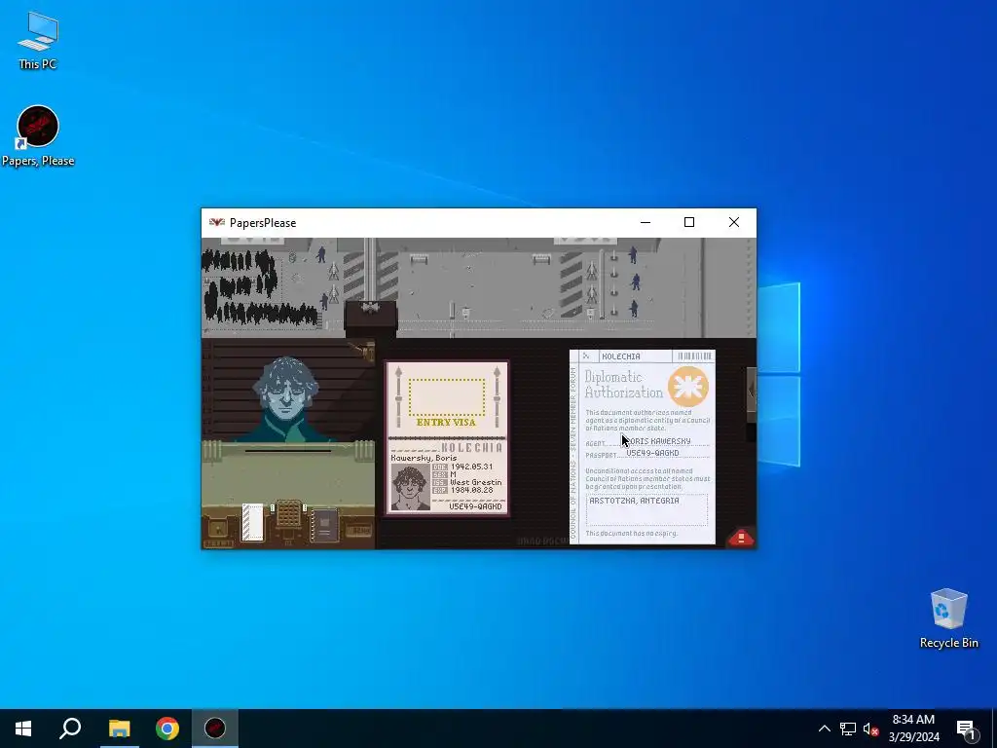
Task: Click the Papers Please taskbar button
Action: click(215, 729)
